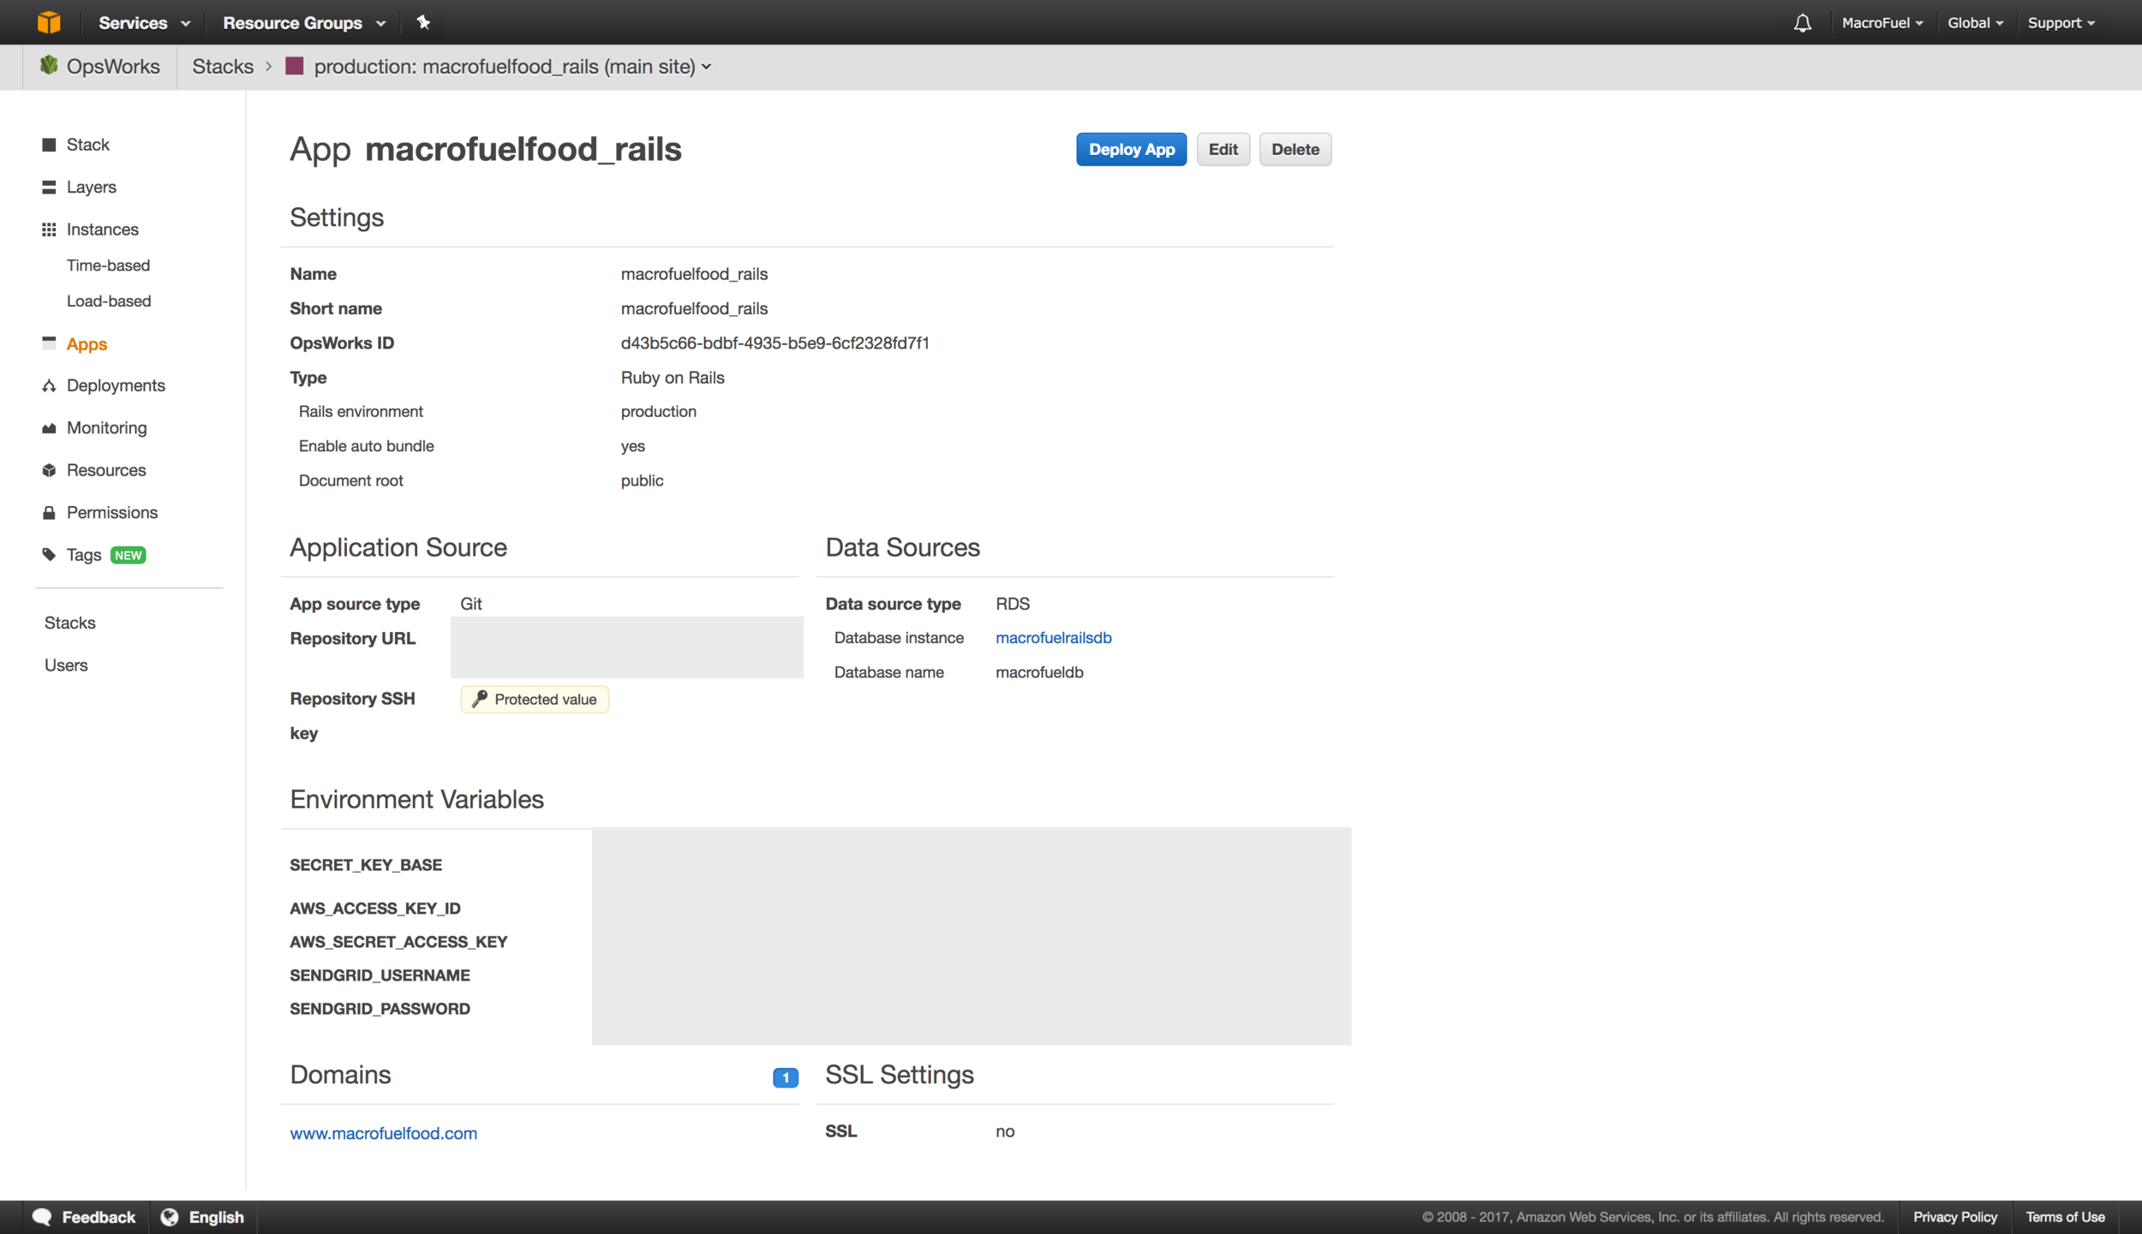This screenshot has width=2142, height=1234.
Task: Click the Stacks breadcrumb link
Action: (x=223, y=67)
